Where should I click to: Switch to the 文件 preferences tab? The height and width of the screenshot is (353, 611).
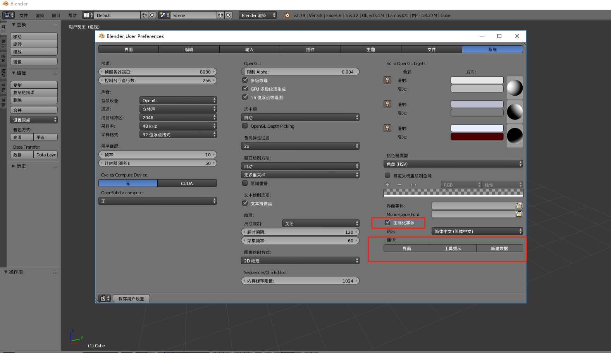point(432,49)
